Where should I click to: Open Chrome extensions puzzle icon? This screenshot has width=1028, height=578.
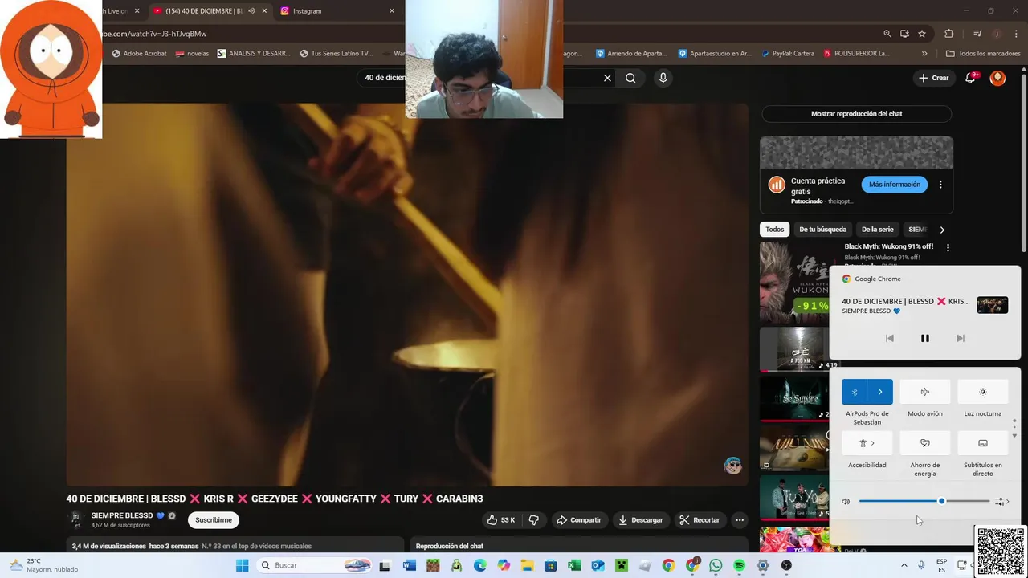pyautogui.click(x=948, y=34)
